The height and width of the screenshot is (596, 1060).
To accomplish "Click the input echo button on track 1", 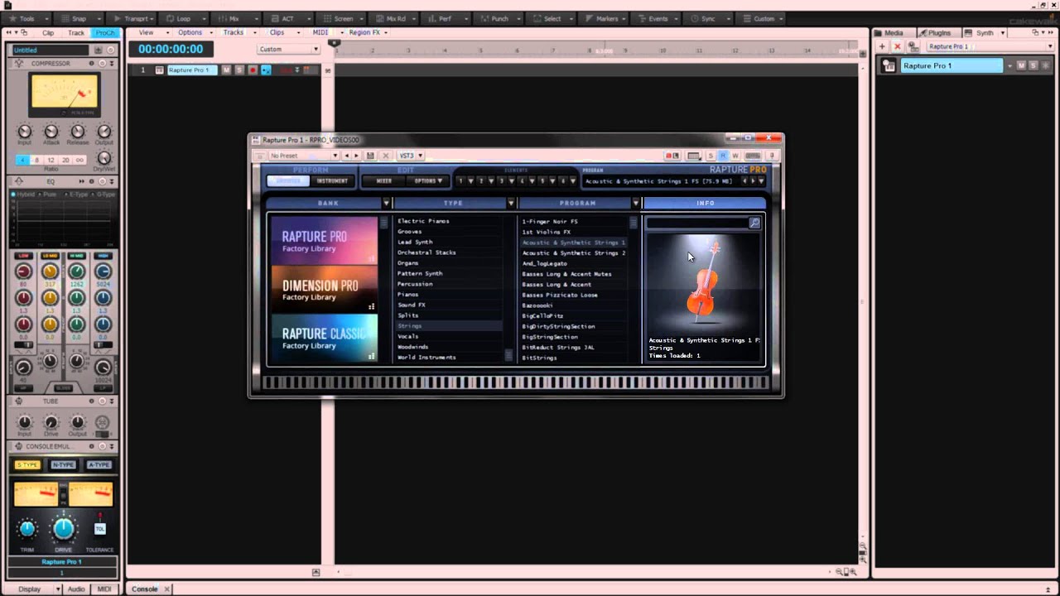I will point(266,70).
